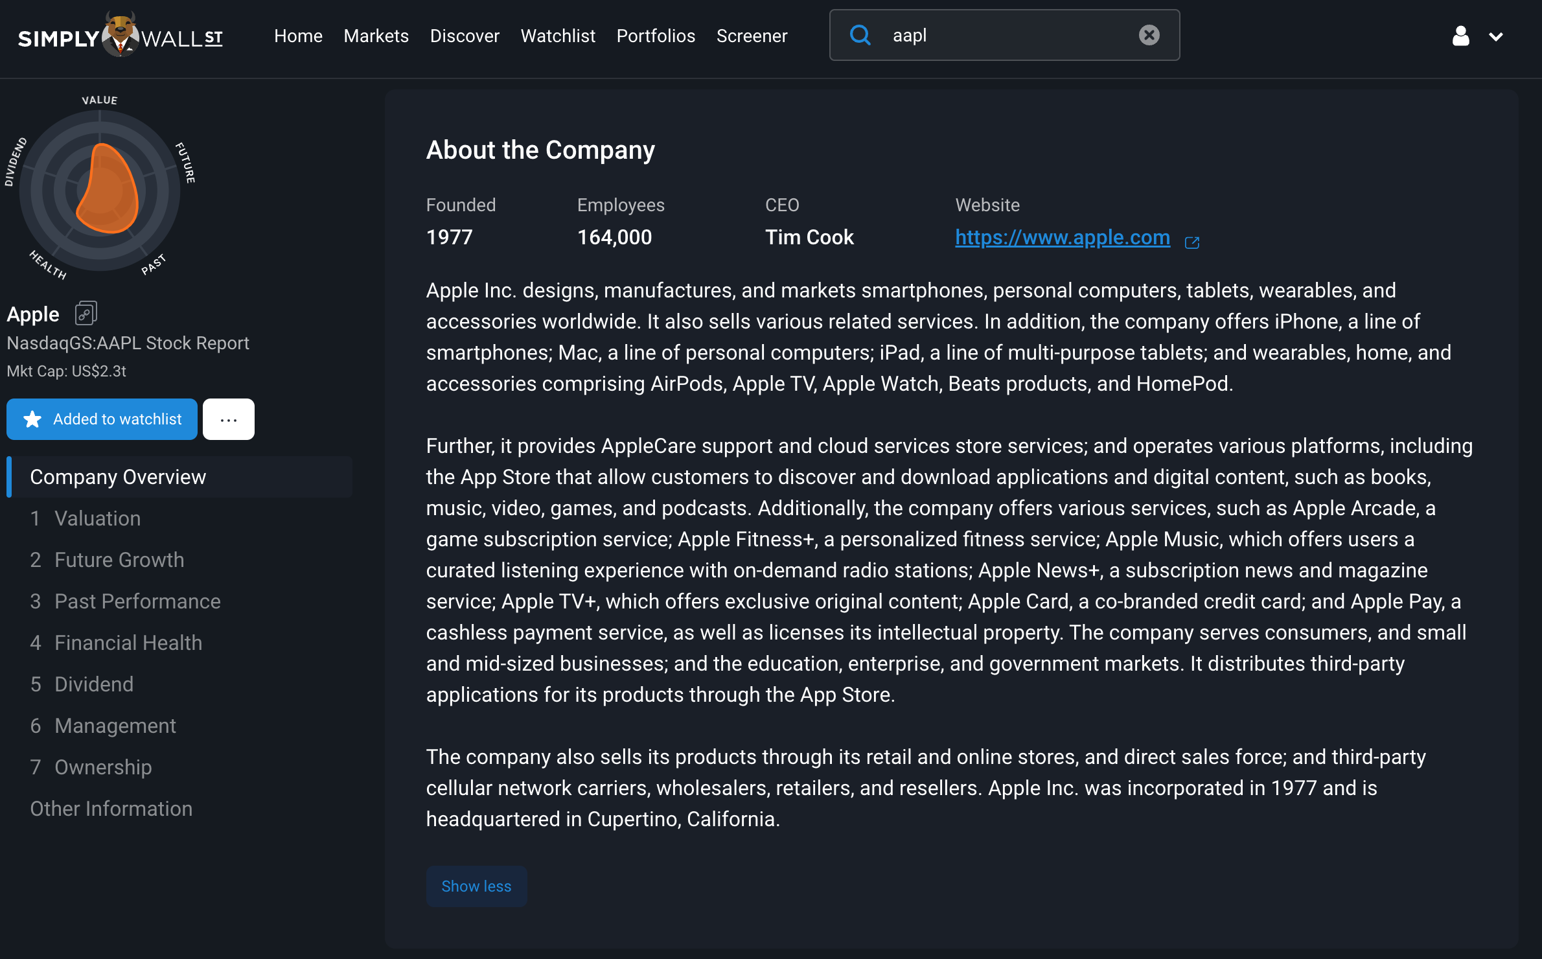The height and width of the screenshot is (959, 1542).
Task: Clear the aapl search text
Action: tap(1149, 35)
